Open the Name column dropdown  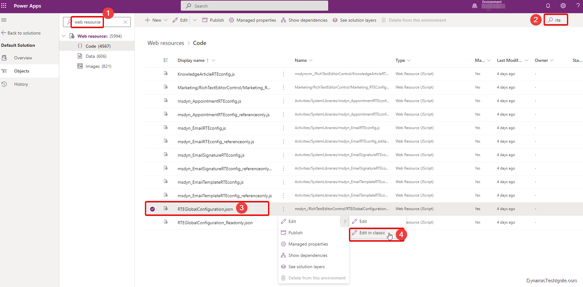pos(311,60)
